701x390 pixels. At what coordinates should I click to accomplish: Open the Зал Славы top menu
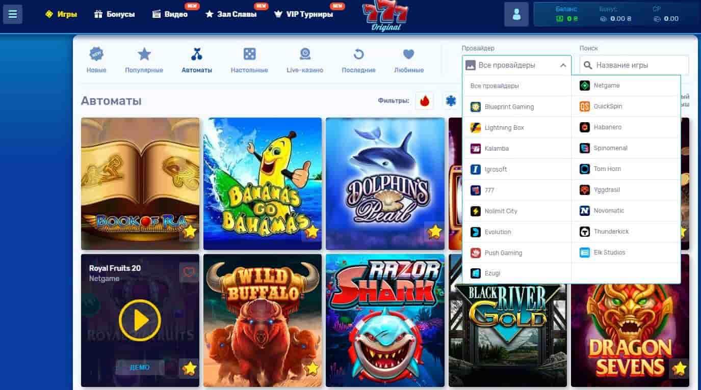point(231,14)
